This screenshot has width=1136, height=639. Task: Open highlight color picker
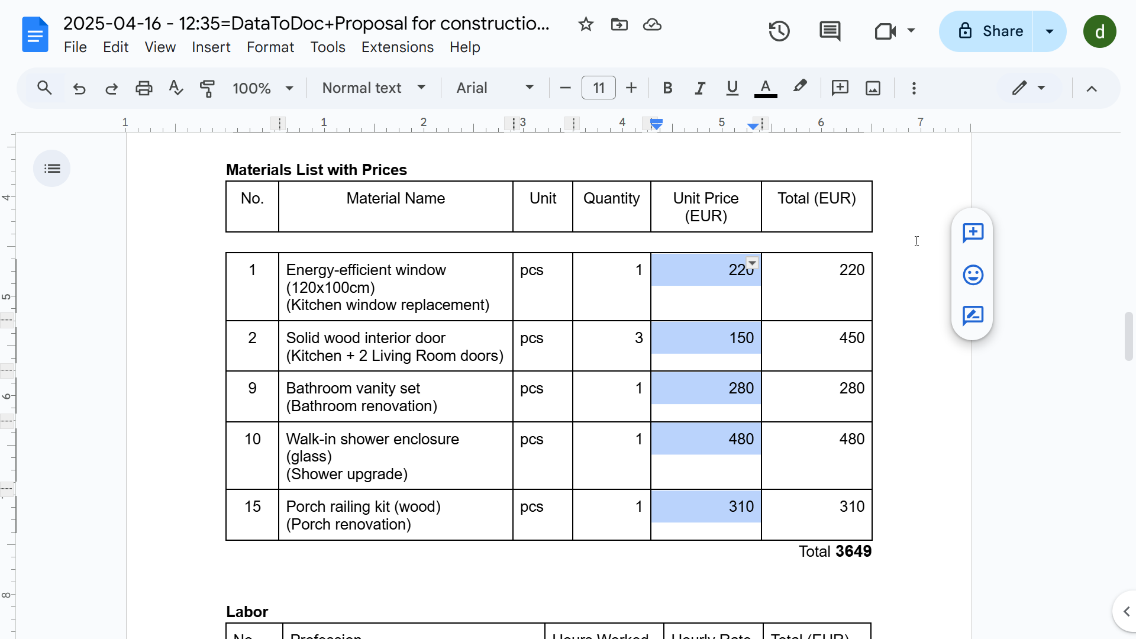click(800, 87)
